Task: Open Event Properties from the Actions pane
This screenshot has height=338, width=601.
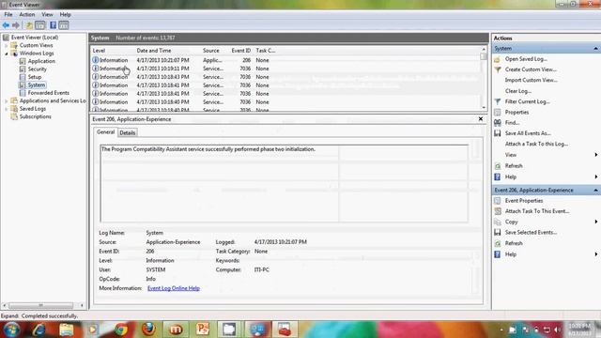Action: pyautogui.click(x=524, y=200)
